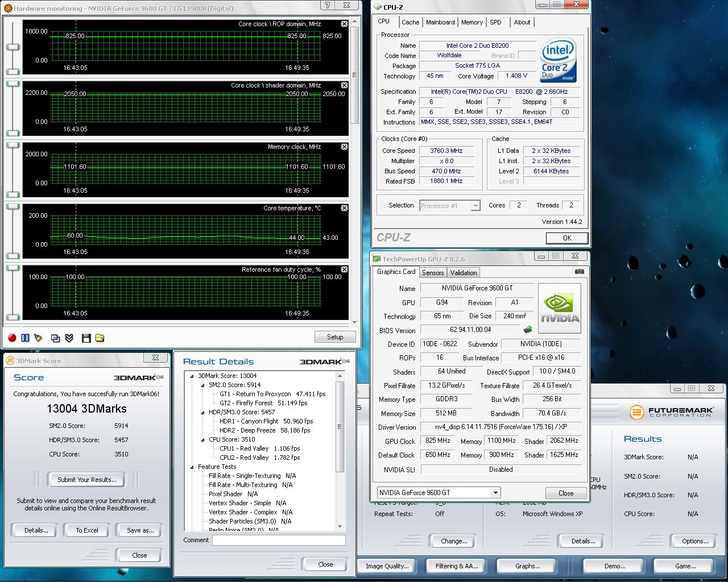Image resolution: width=728 pixels, height=582 pixels.
Task: Select GT1 - Return To Proxycon row
Action: point(272,394)
